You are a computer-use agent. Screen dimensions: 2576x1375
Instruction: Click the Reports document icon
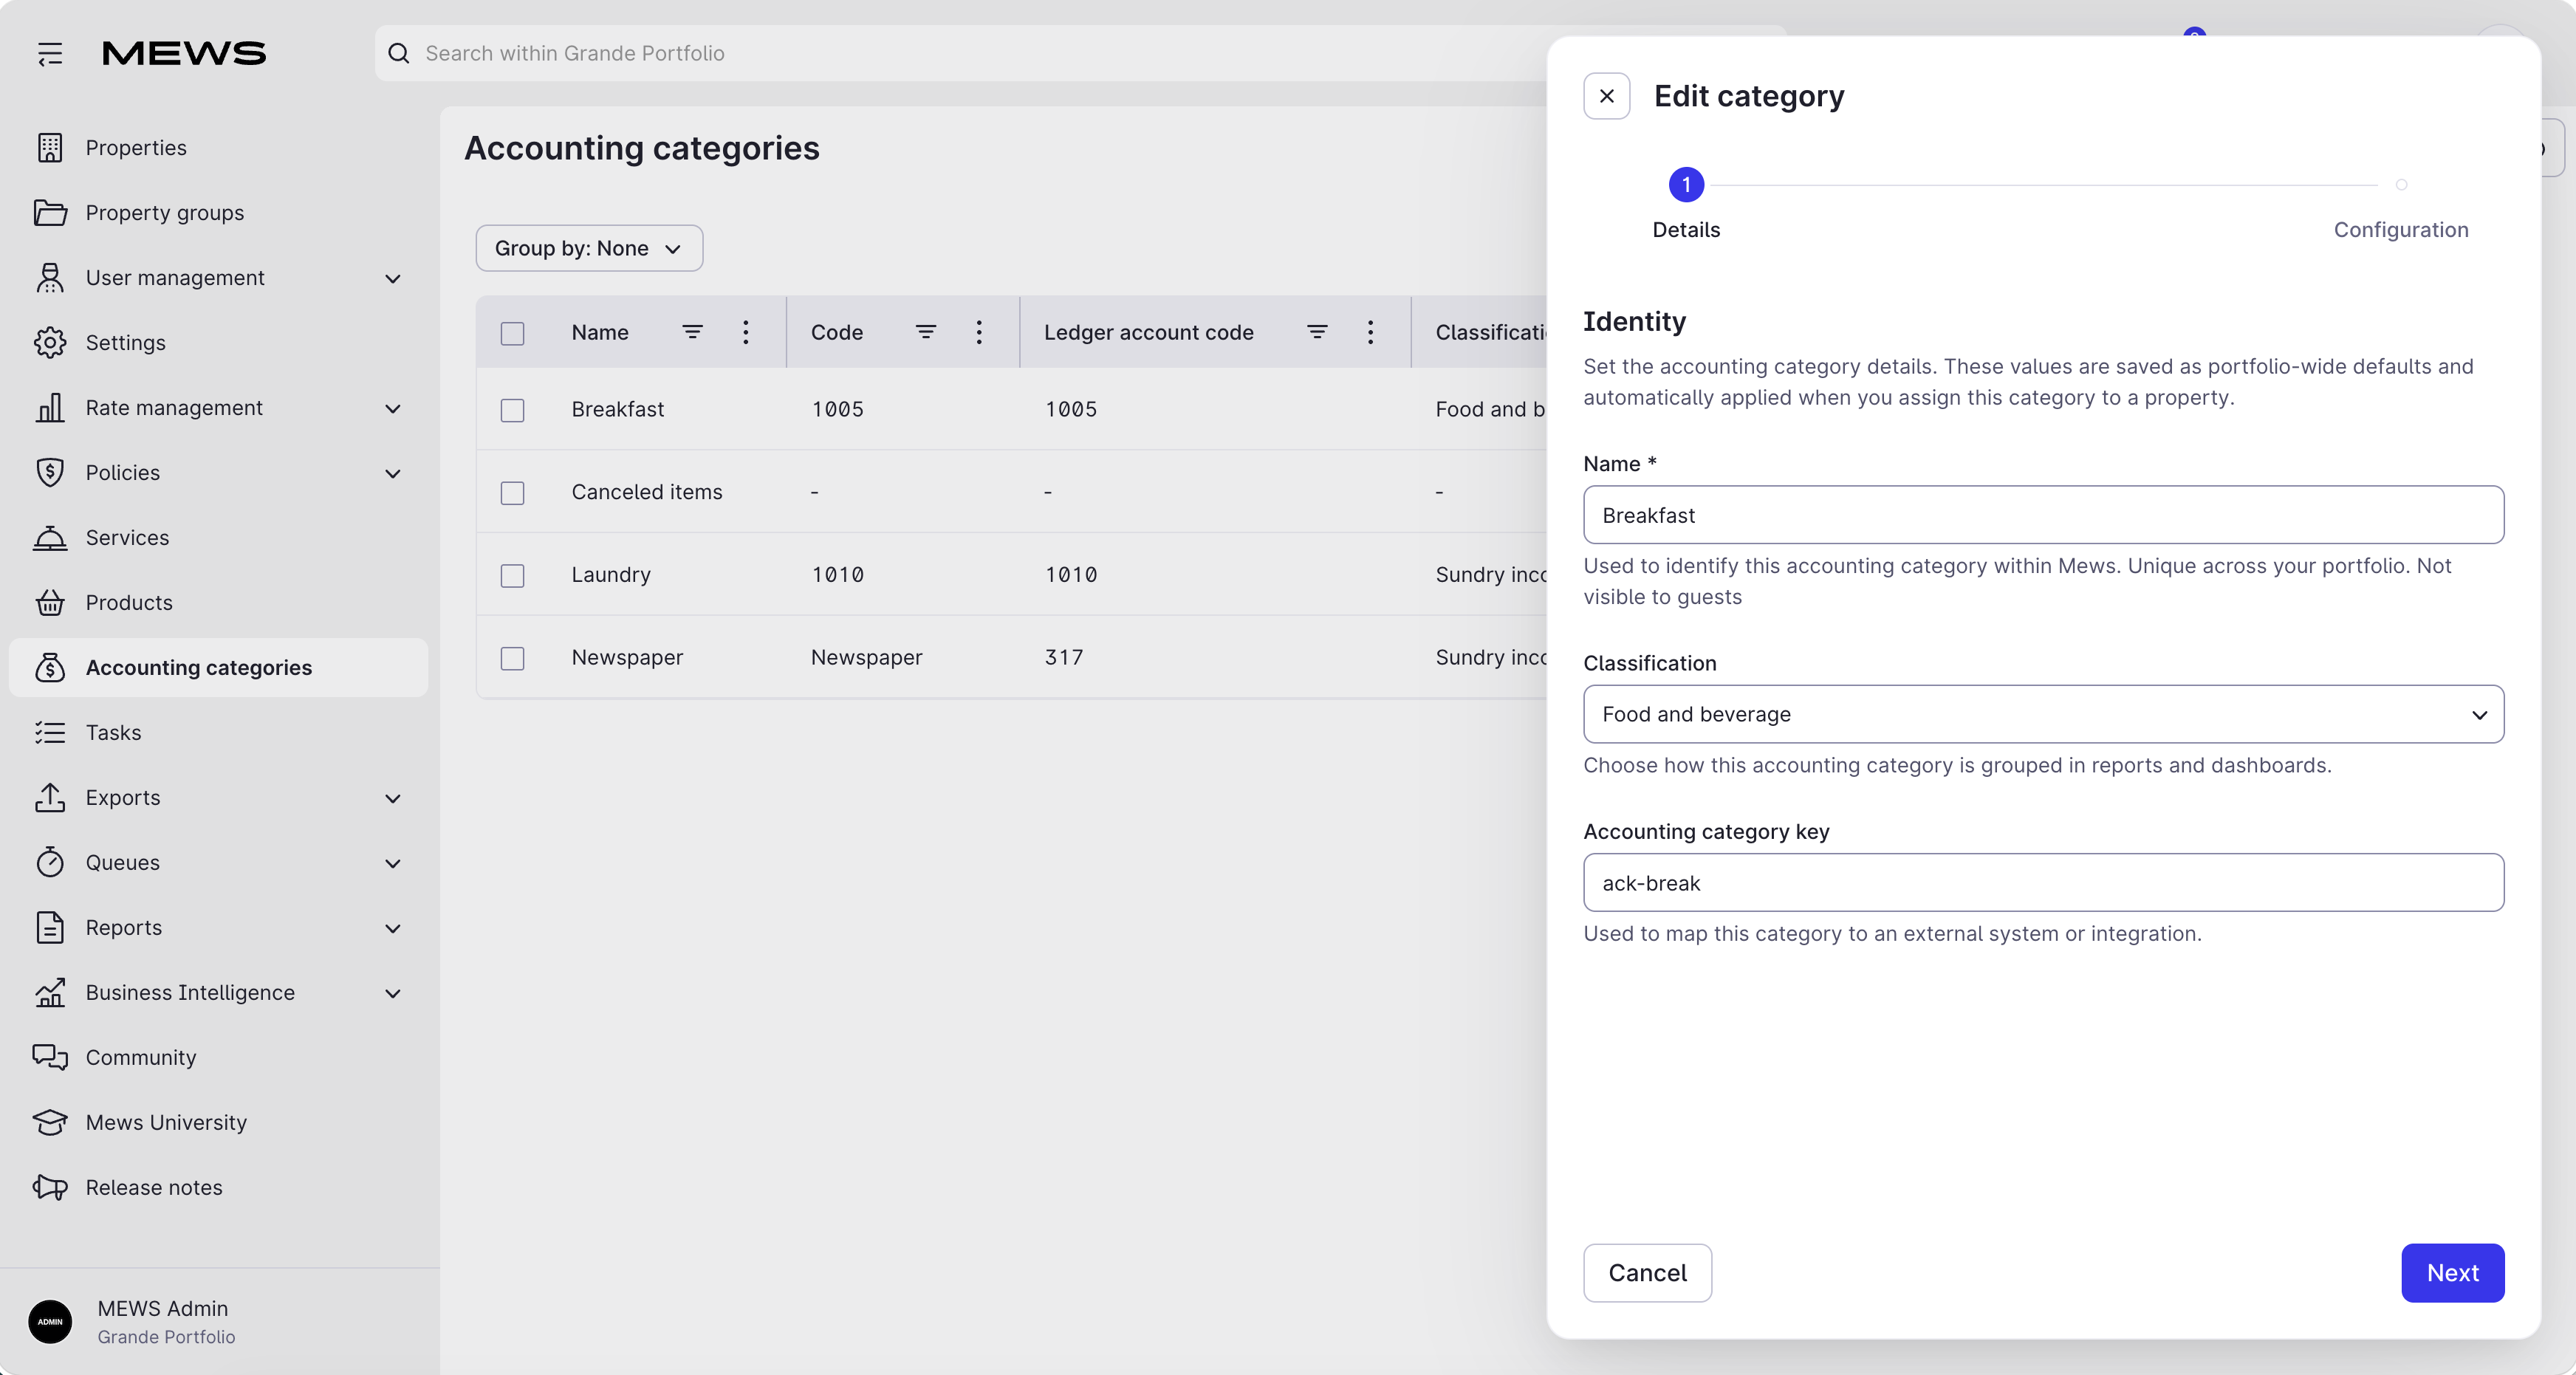(x=50, y=928)
